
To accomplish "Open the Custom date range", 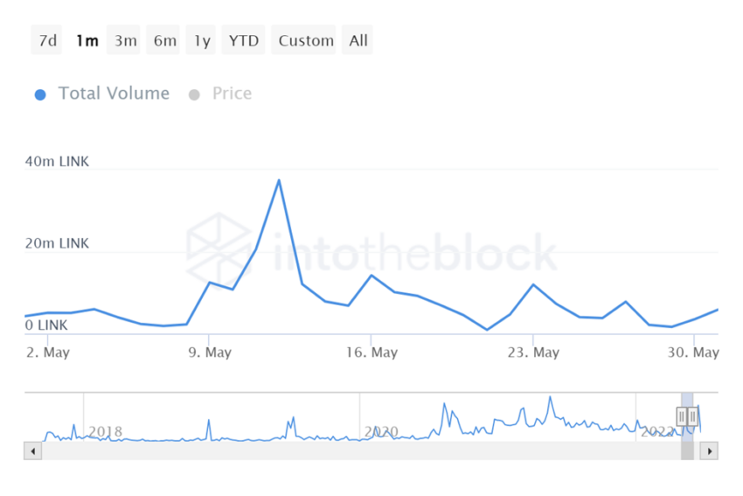I will 306,40.
